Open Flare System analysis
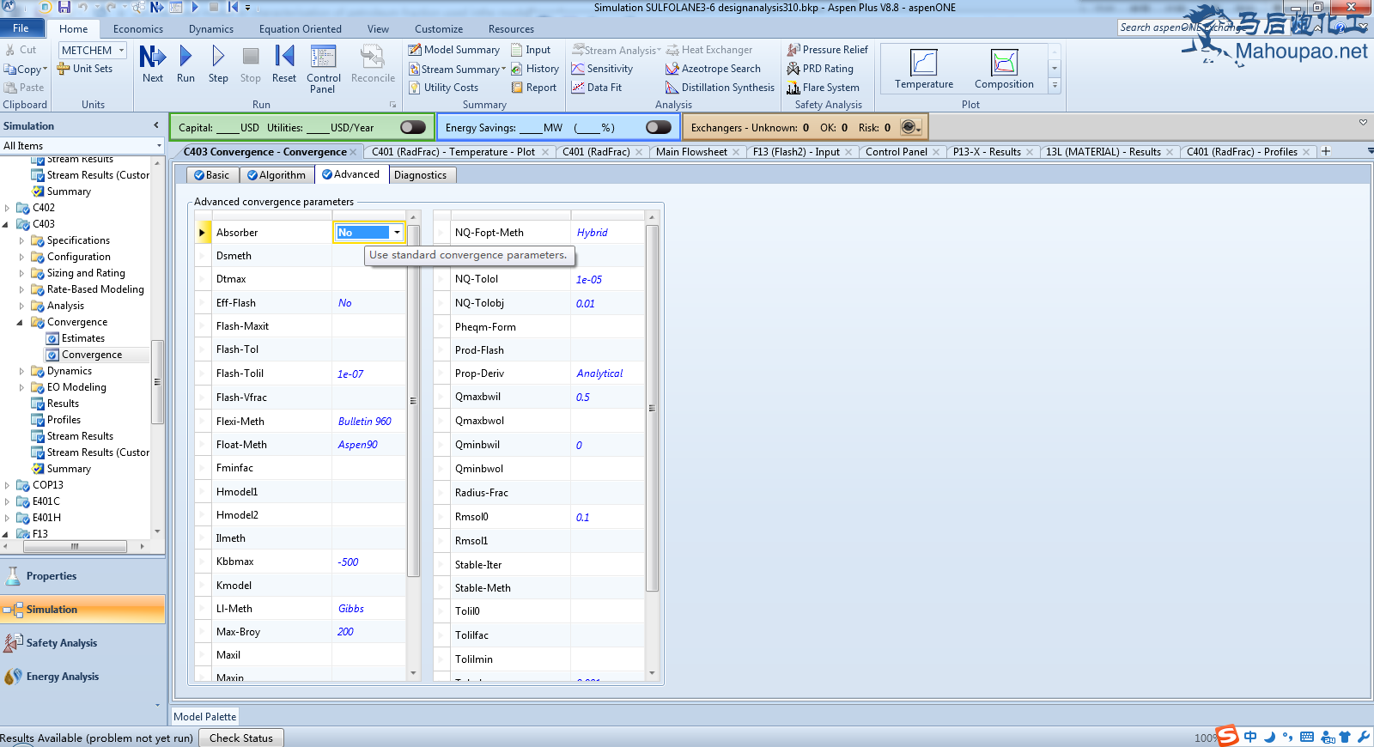The width and height of the screenshot is (1374, 747). (824, 88)
